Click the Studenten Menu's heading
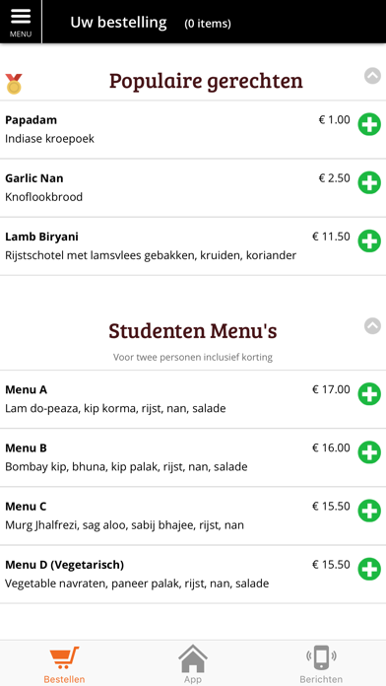The height and width of the screenshot is (686, 386). [193, 330]
